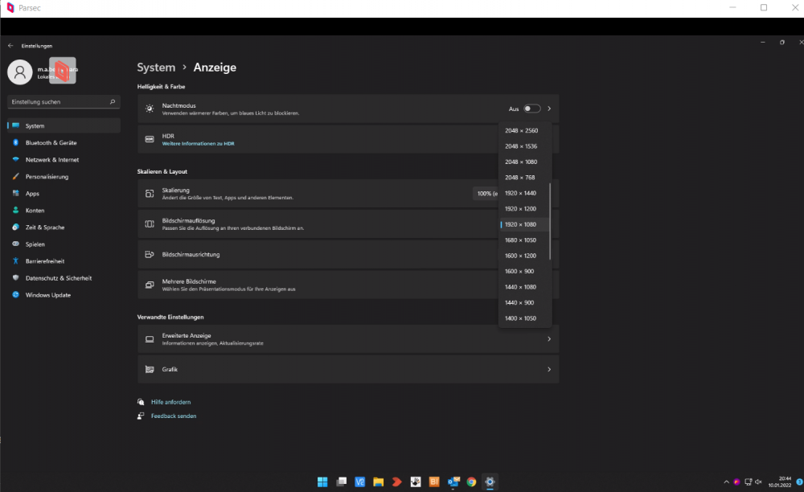Open Konten settings category
Screen dimensions: 804x492
[64, 210]
